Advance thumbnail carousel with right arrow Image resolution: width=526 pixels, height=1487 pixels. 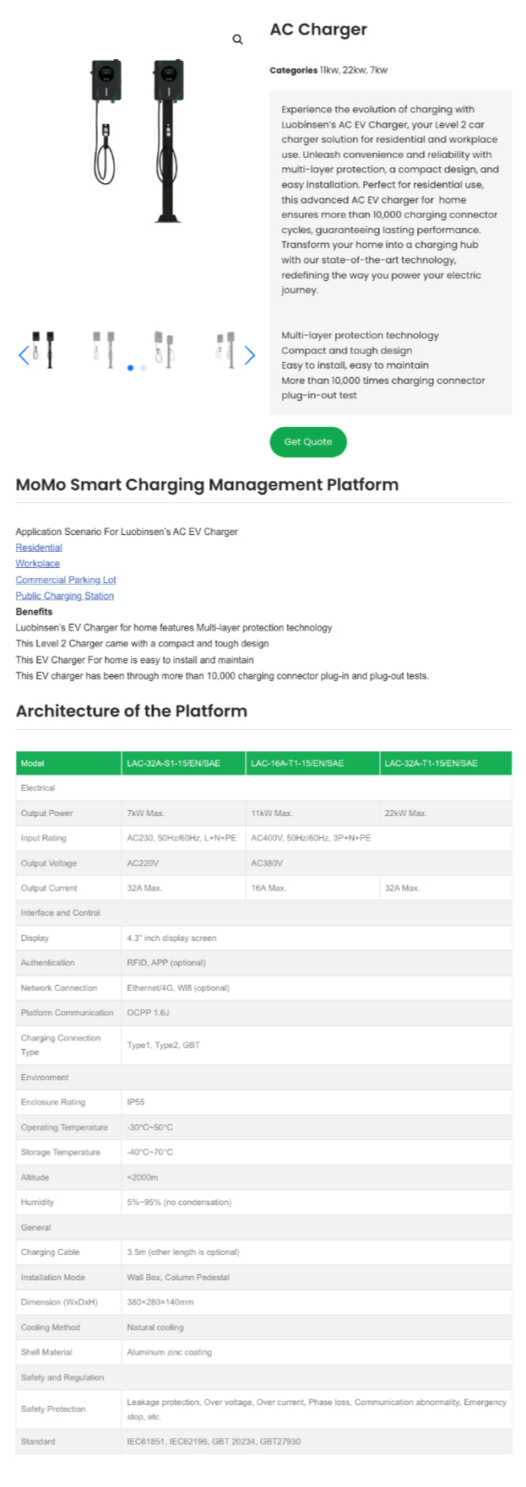tap(249, 355)
